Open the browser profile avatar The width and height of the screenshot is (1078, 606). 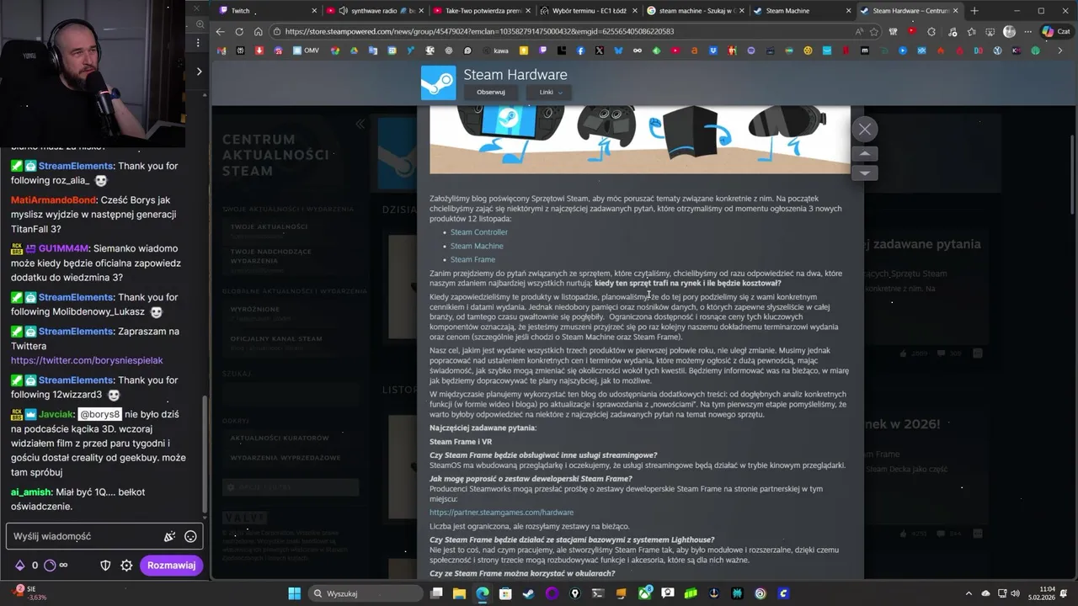click(x=1009, y=31)
